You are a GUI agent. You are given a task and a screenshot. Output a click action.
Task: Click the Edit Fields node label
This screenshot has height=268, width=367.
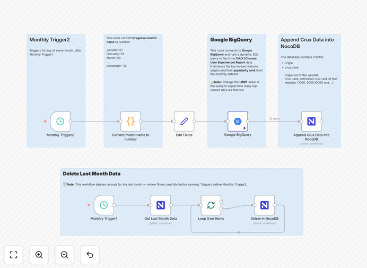click(184, 135)
